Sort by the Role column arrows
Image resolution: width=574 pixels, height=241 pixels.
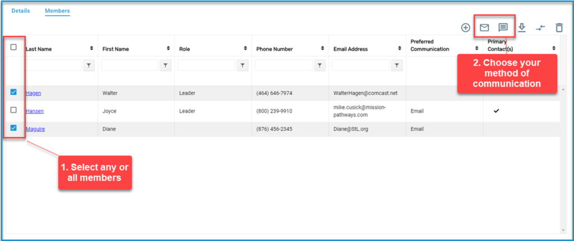click(245, 49)
